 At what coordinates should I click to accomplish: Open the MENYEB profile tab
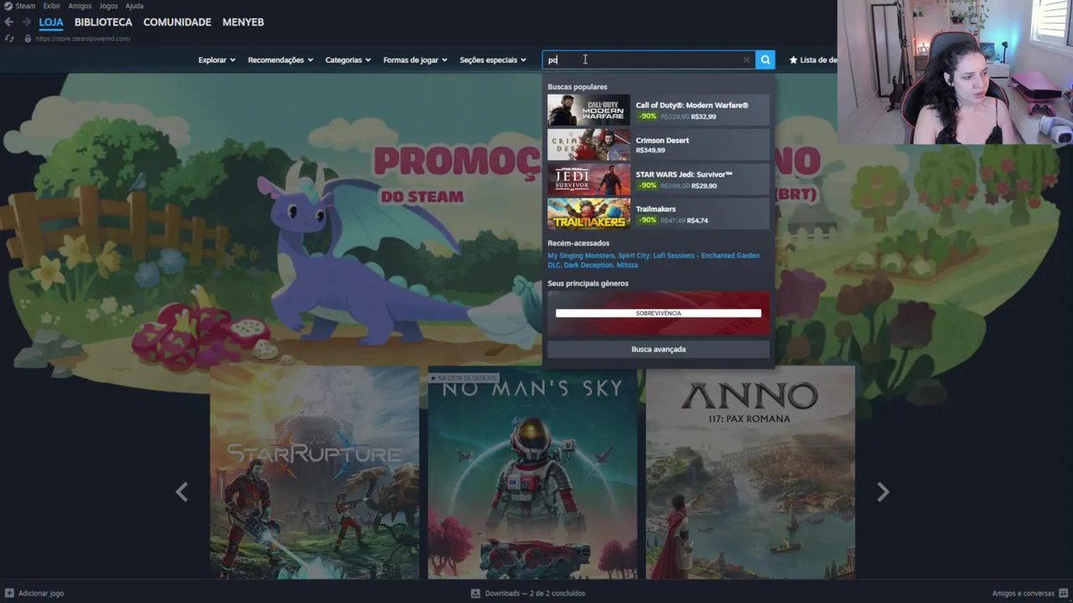[243, 23]
